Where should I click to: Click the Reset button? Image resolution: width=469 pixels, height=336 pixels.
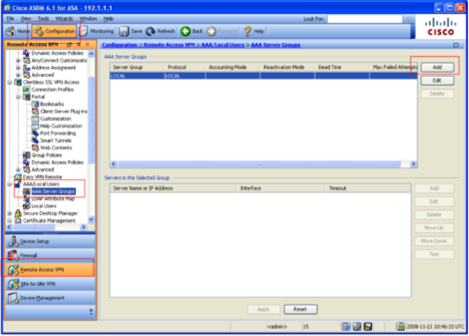coord(301,309)
